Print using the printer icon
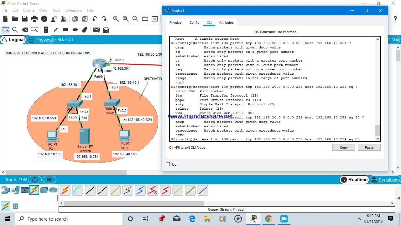Viewport: 401px width, 225px height. click(34, 19)
